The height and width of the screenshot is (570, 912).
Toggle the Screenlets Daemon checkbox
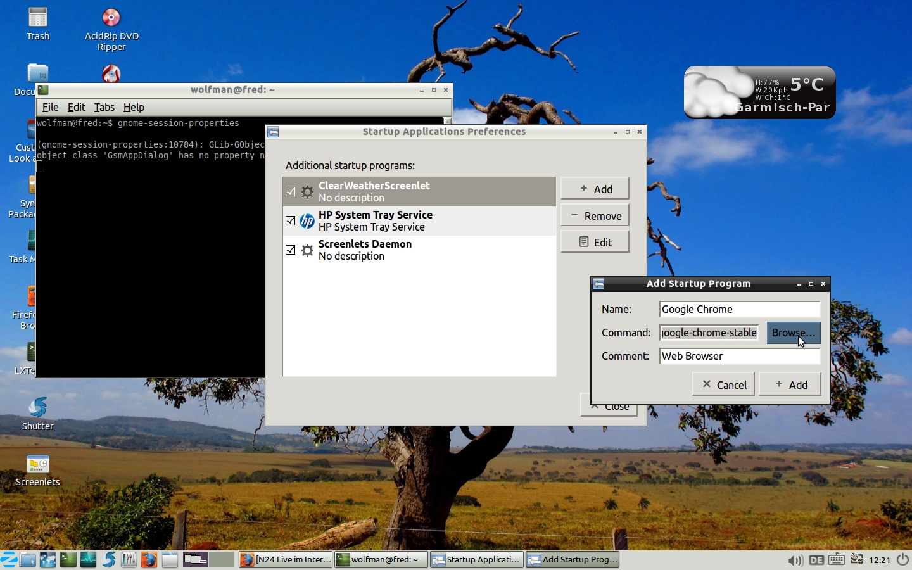[x=291, y=250]
